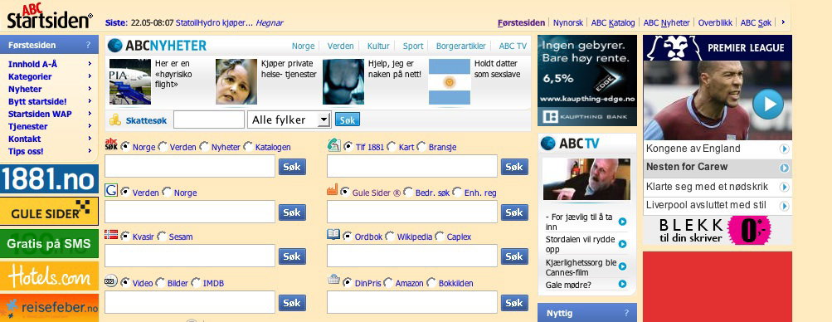Expand Startsiden WAP sidebar item
Image resolution: width=832 pixels, height=322 pixels.
90,114
